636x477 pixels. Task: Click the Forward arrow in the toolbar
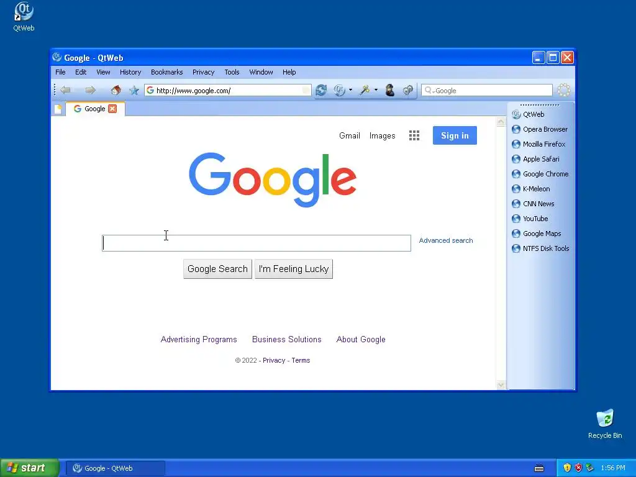90,90
